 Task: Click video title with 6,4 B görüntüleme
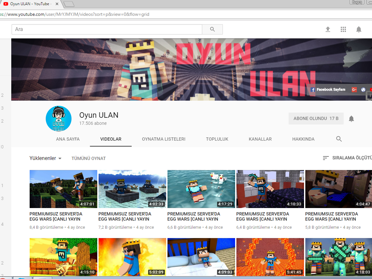[262, 216]
